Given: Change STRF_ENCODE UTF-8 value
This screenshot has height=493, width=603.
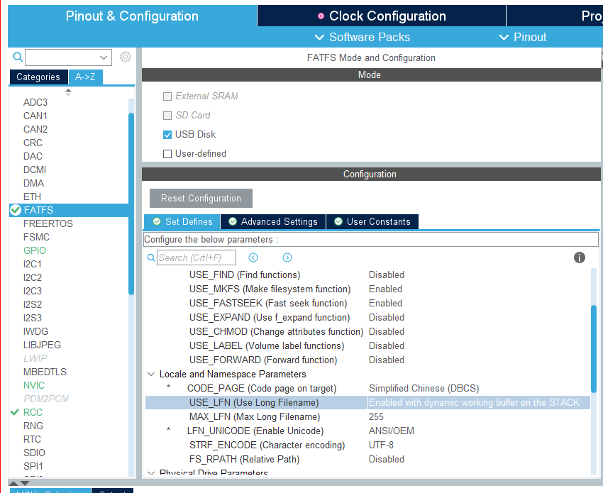Looking at the screenshot, I should pyautogui.click(x=381, y=445).
